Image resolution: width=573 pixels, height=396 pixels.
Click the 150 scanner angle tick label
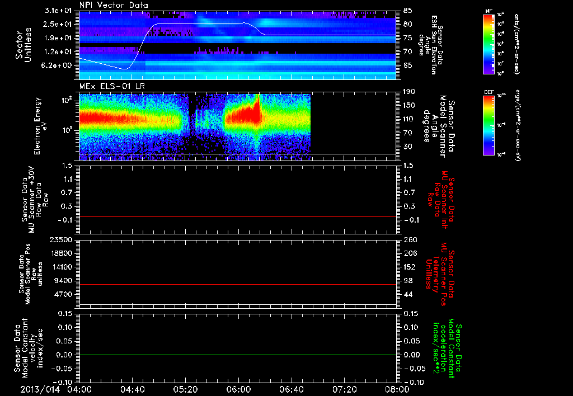pyautogui.click(x=409, y=105)
